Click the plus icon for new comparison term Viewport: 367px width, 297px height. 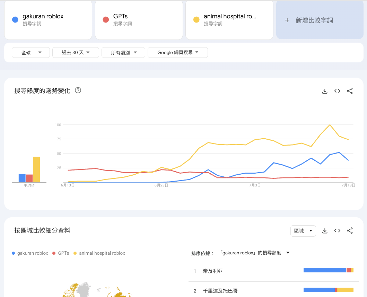[287, 20]
